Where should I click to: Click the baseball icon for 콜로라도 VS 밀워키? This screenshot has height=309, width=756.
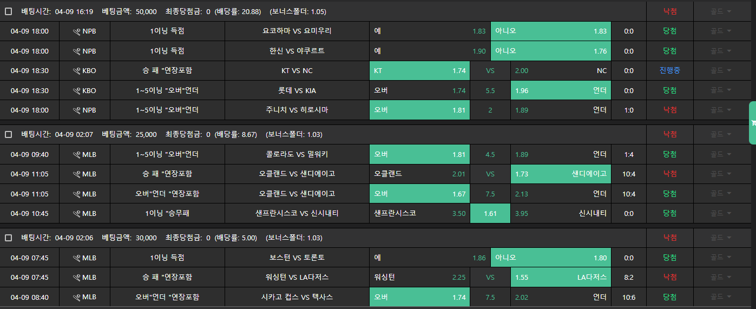tap(76, 154)
